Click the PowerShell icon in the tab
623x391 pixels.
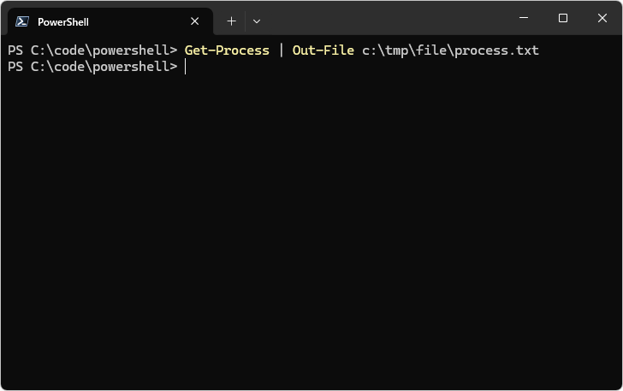click(x=22, y=21)
